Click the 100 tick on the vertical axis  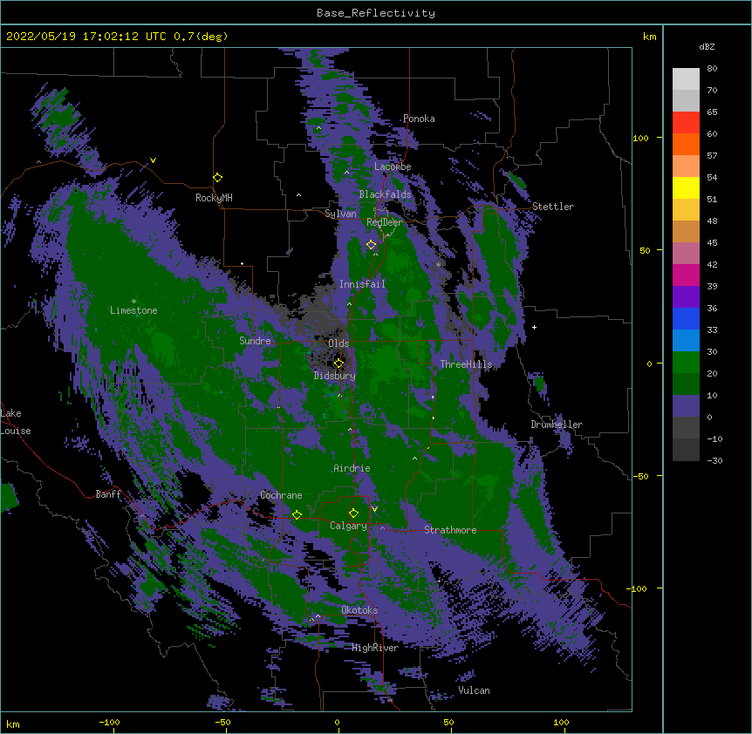tap(640, 138)
